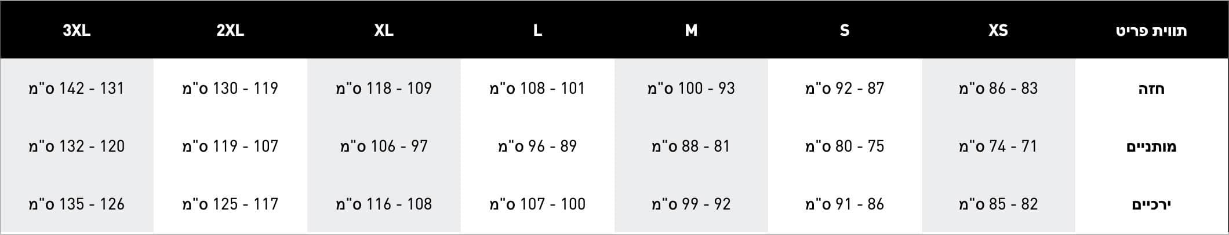Click the מותניים row label

[1151, 146]
